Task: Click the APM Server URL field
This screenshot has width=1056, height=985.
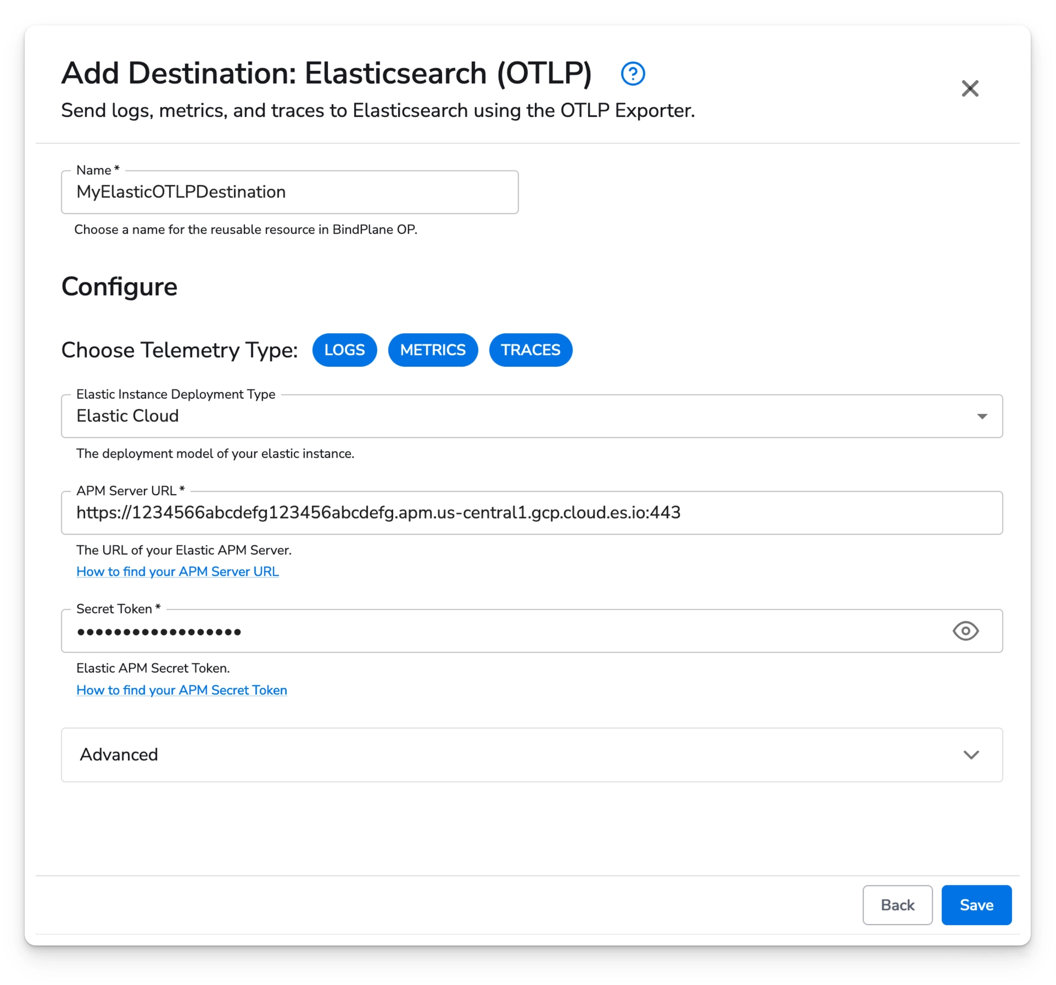Action: [532, 513]
